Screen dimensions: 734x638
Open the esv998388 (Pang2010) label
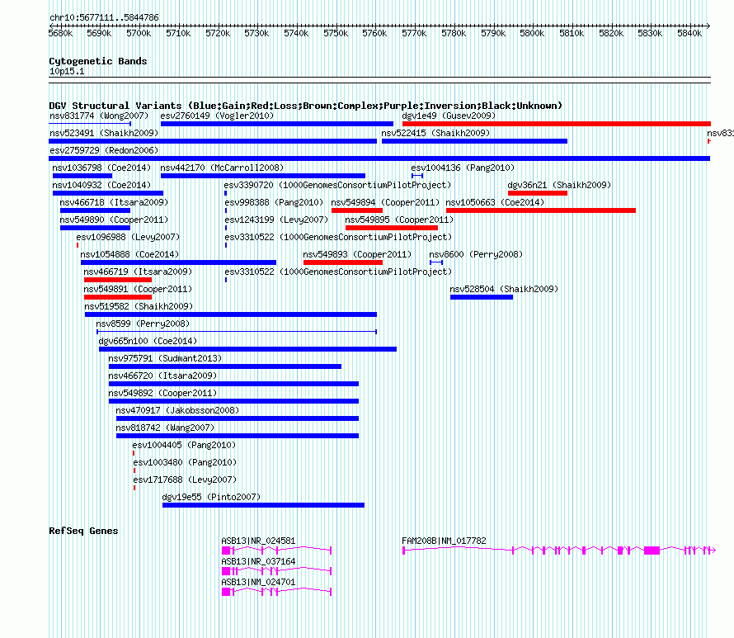274,202
